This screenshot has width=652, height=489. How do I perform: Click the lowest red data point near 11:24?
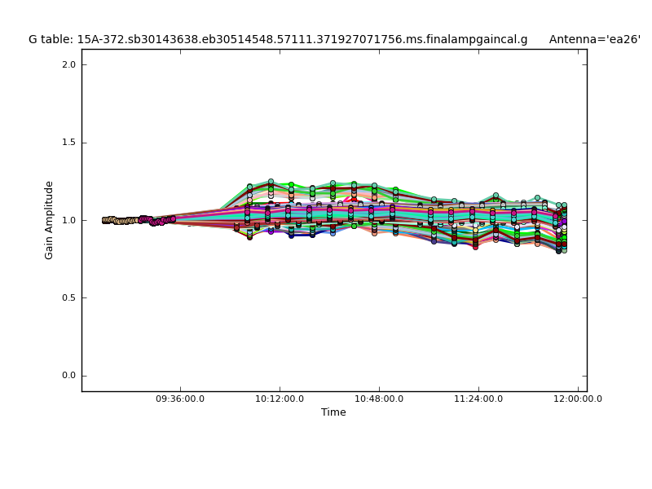475,246
